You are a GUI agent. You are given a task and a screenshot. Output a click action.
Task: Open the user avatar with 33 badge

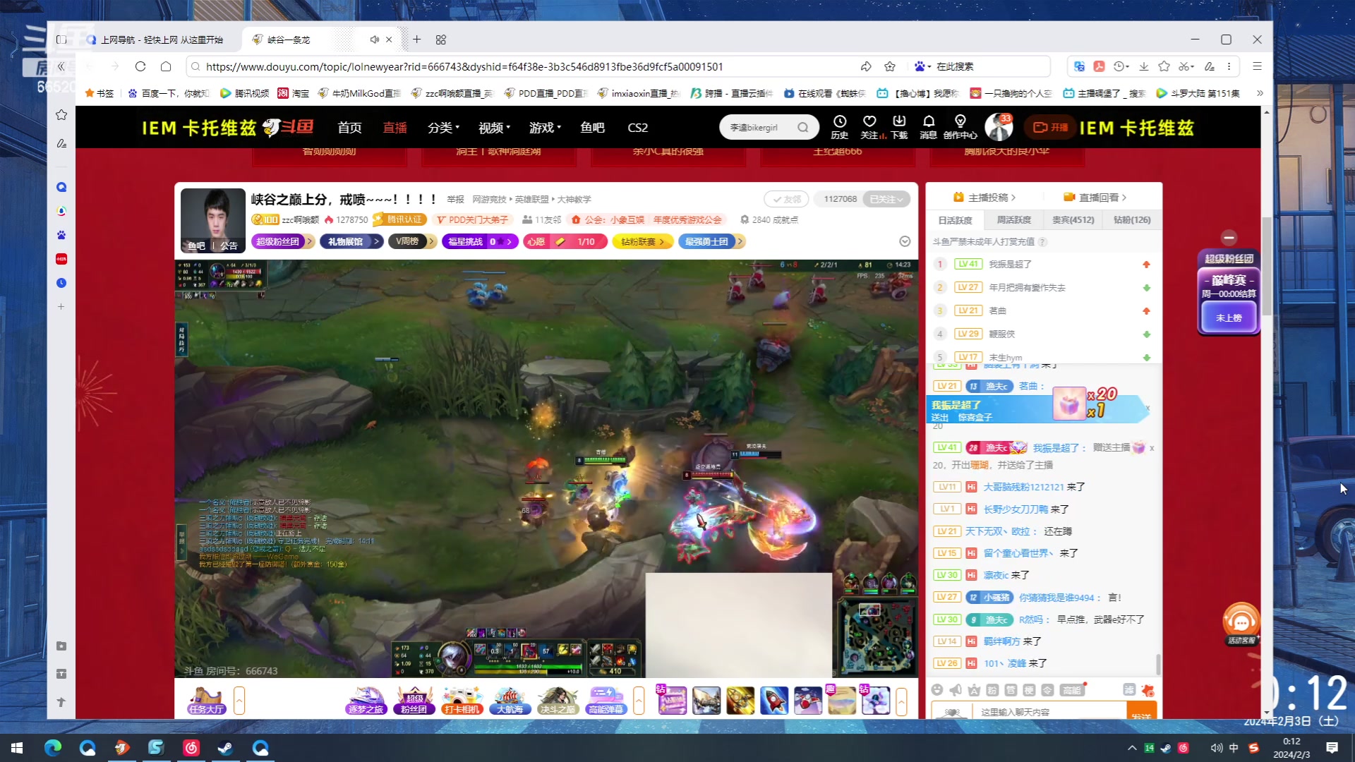coord(999,127)
